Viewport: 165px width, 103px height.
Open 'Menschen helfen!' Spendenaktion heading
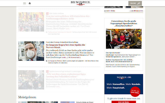point(124,23)
